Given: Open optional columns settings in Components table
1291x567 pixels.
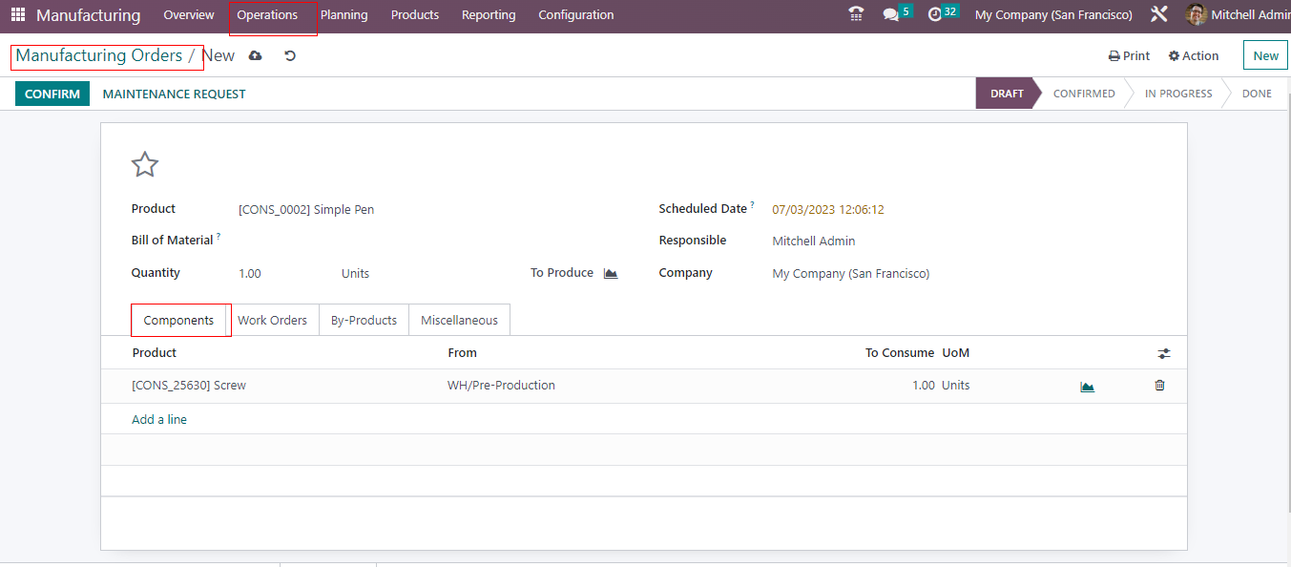Looking at the screenshot, I should tap(1163, 353).
